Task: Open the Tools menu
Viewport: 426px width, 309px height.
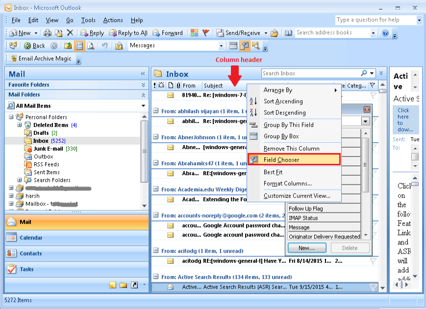Action: coord(88,20)
